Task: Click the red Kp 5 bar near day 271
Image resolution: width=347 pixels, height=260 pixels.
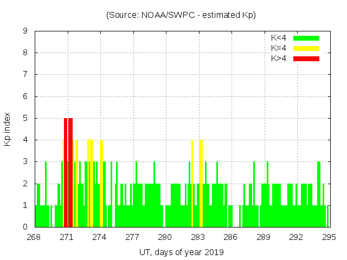Action: tap(70, 172)
